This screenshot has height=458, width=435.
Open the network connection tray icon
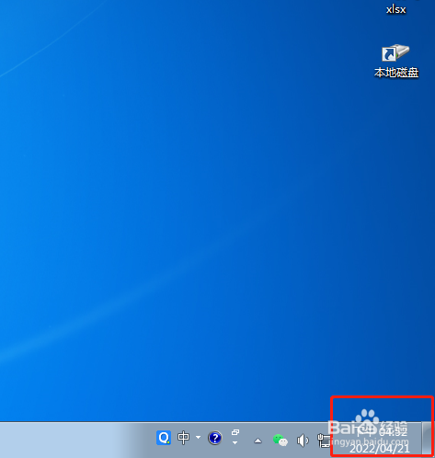pos(324,441)
